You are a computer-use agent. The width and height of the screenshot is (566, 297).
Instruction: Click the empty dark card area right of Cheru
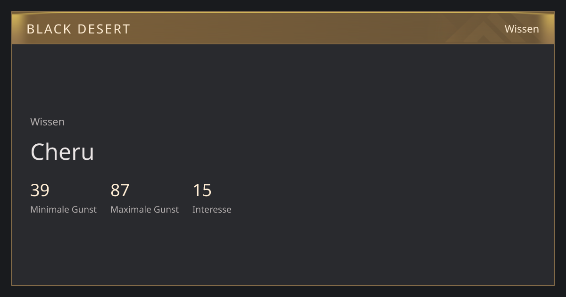[330, 152]
